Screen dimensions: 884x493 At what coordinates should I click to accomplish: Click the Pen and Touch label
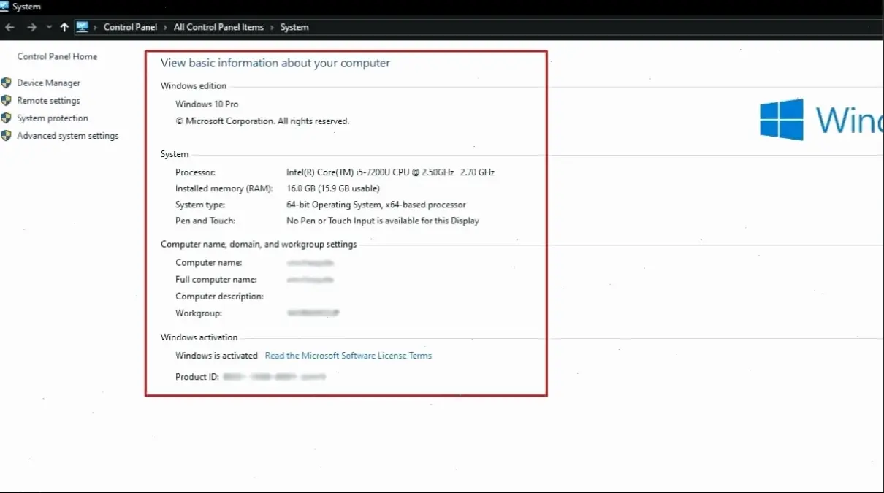click(205, 221)
